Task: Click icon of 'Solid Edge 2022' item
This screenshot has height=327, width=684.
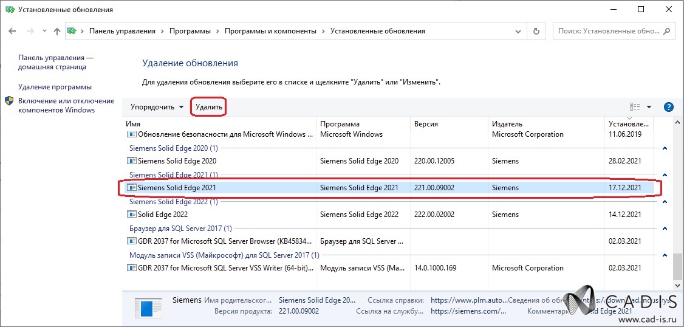Action: point(131,215)
